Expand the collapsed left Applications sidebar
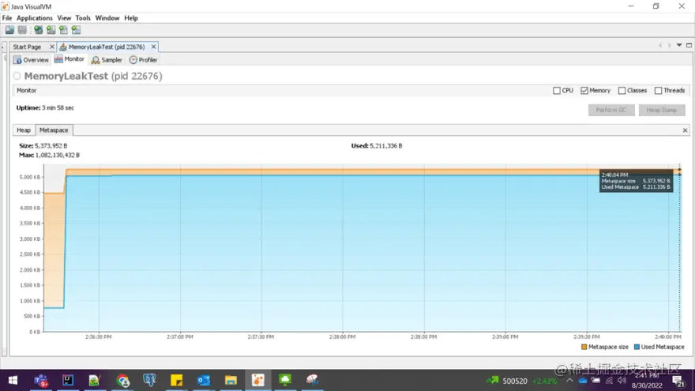The image size is (695, 391). click(3, 47)
